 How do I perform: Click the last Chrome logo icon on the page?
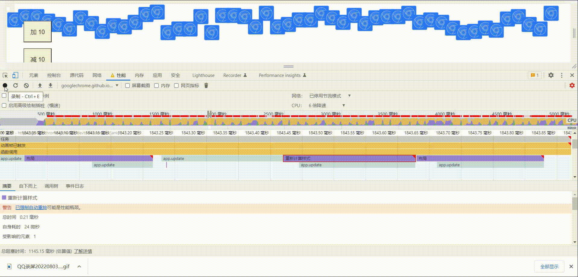[551, 13]
